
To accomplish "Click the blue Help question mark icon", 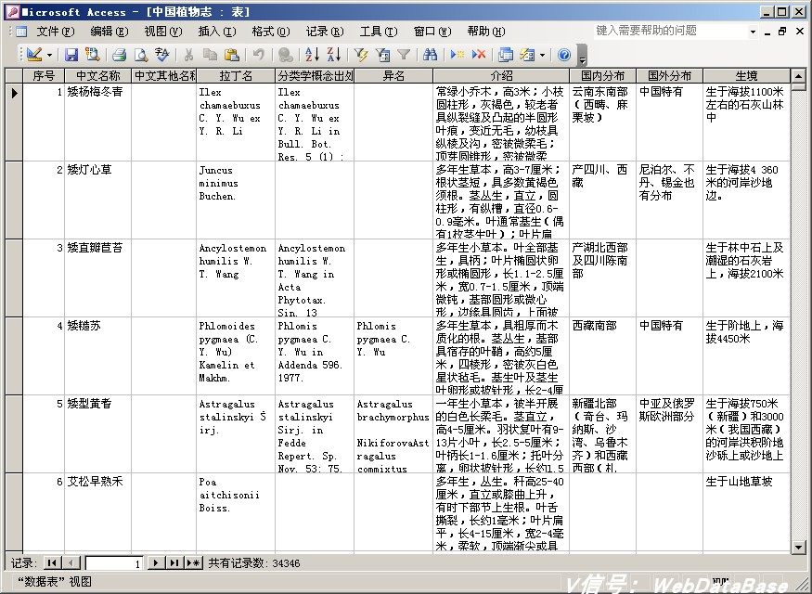I will [564, 55].
